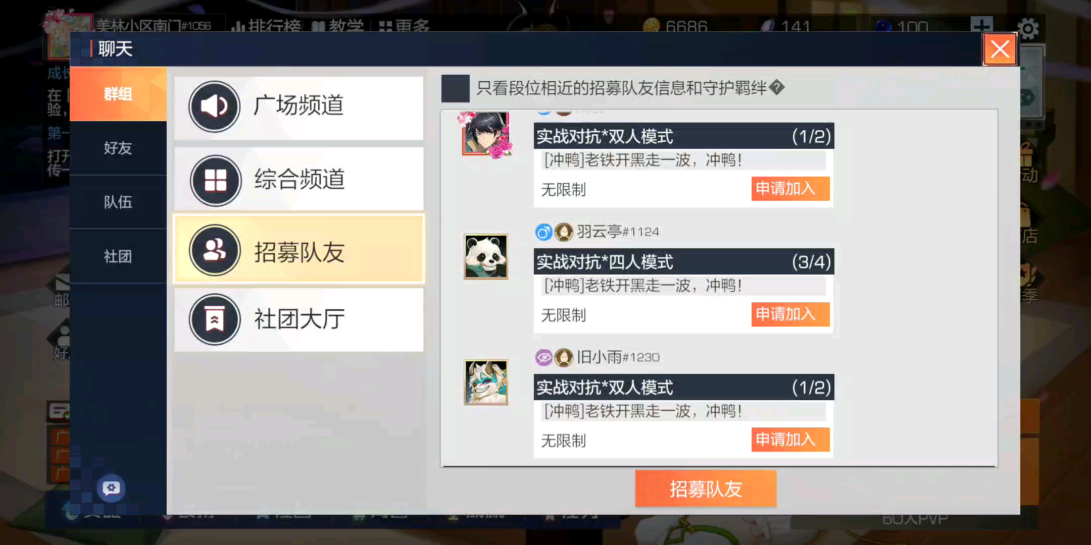
Task: Open the 广场频道 speaker icon
Action: coord(215,106)
